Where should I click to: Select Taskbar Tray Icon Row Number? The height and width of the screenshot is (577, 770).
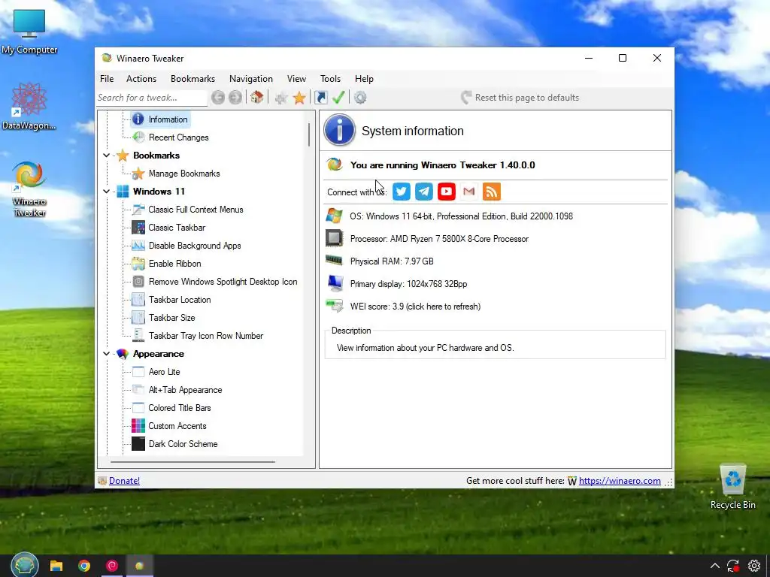coord(206,336)
